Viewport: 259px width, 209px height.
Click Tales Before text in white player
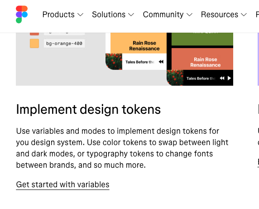tap(140, 62)
